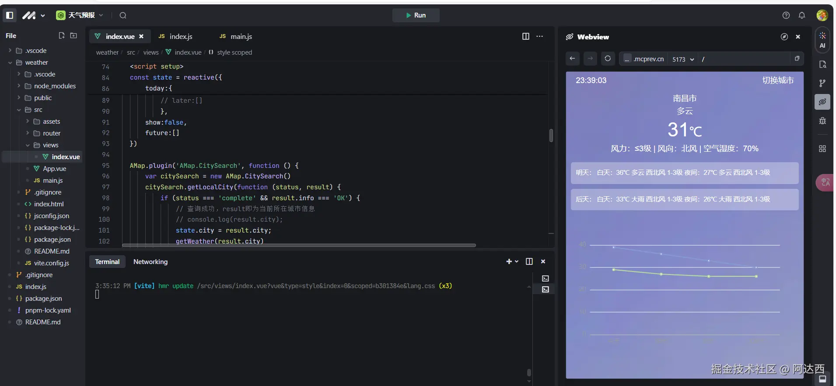The width and height of the screenshot is (836, 386).
Task: Click 切换城市 in the weather app
Action: coord(778,80)
